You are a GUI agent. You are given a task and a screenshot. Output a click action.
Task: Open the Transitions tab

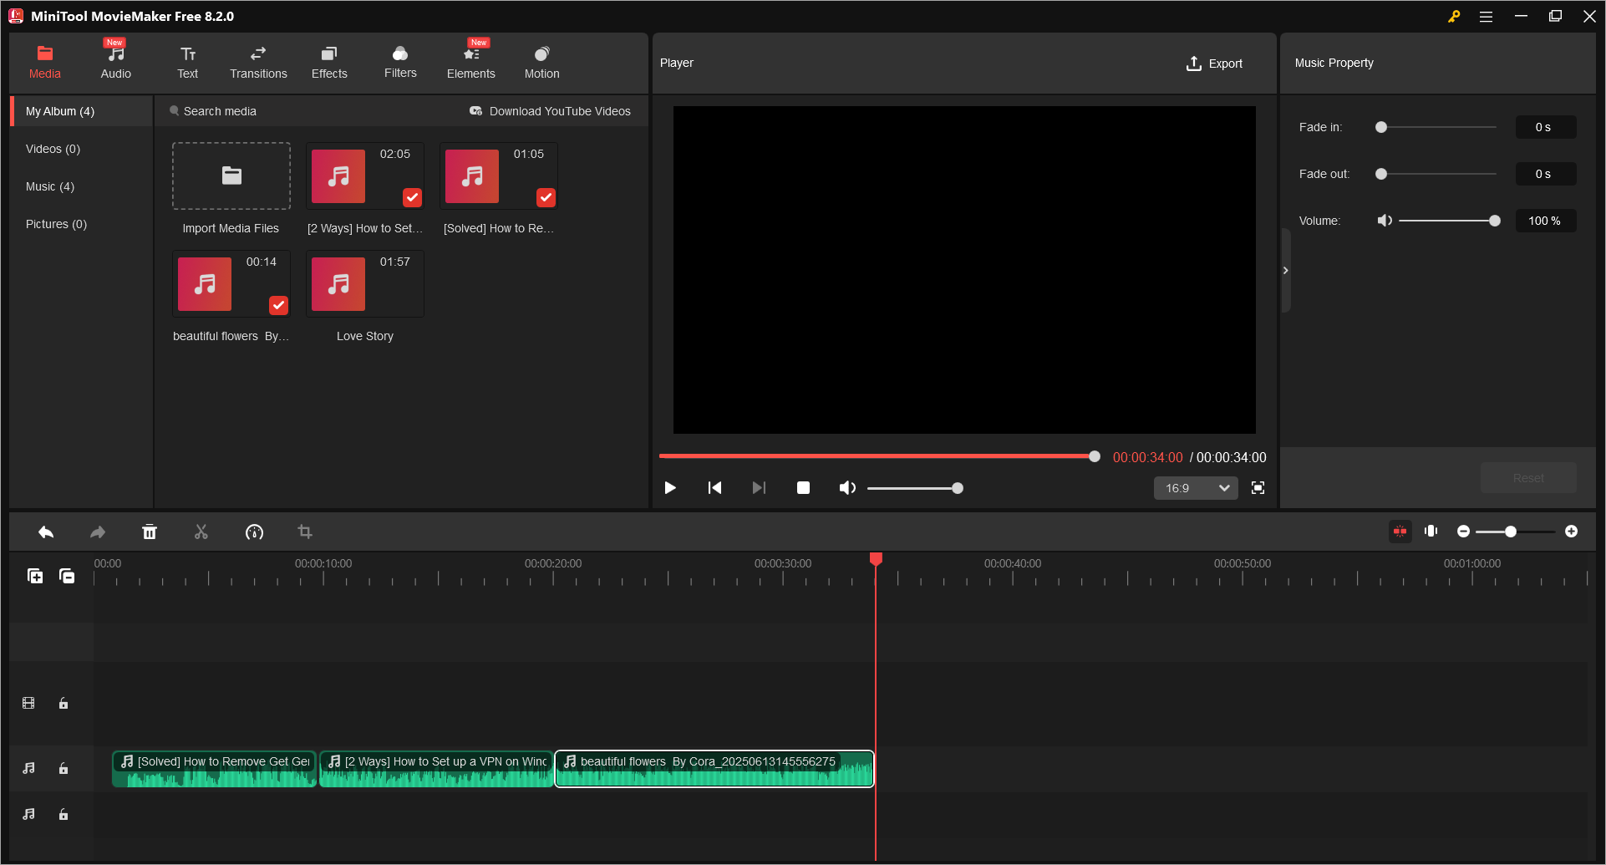(x=258, y=63)
